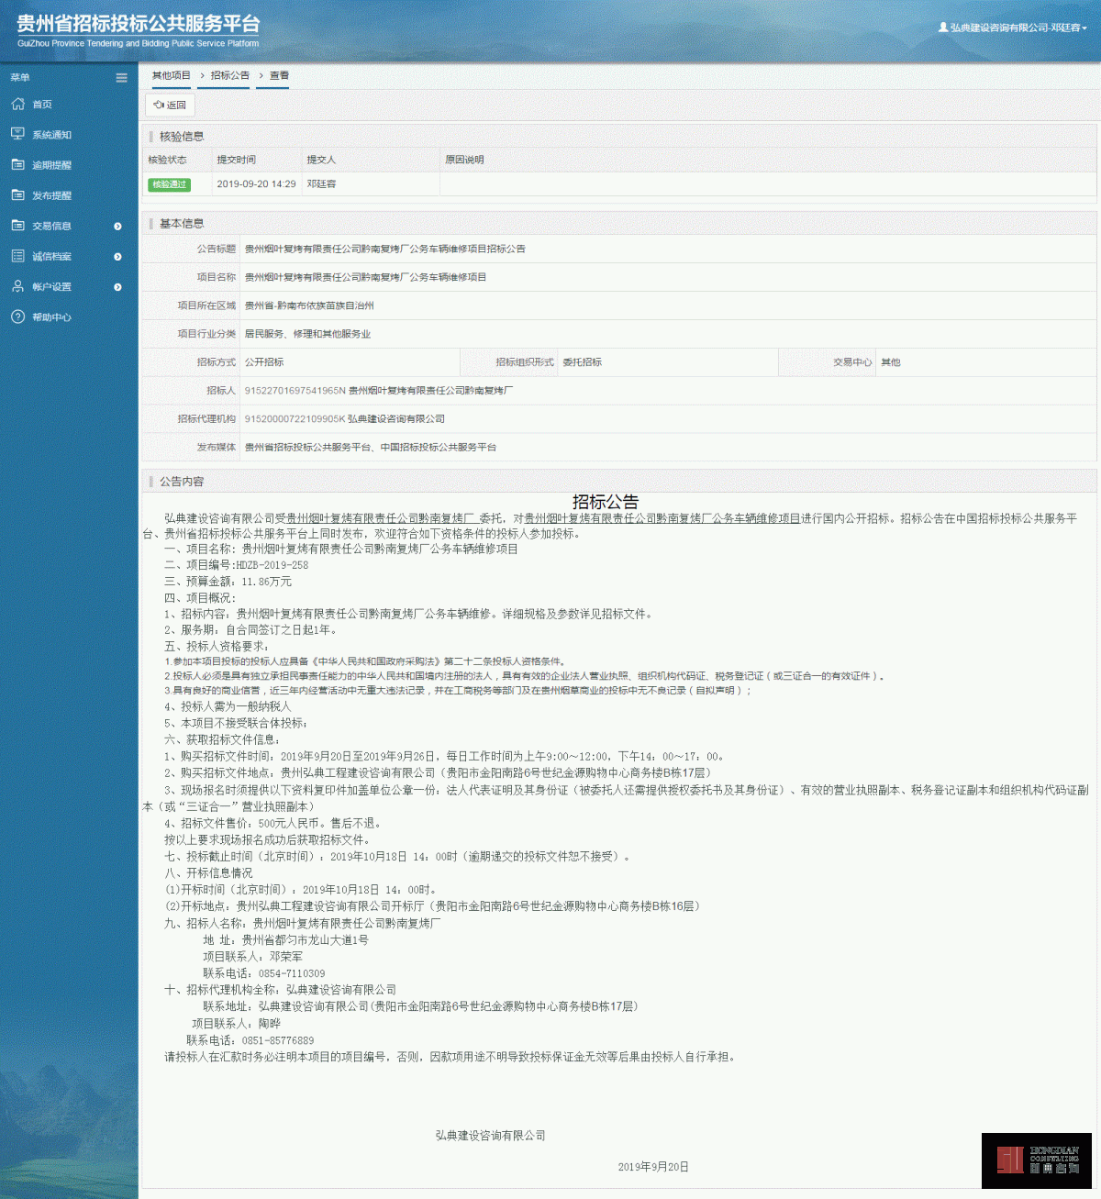
Task: Select the 2019-09-20 14:29 submission time cell
Action: coord(255,184)
